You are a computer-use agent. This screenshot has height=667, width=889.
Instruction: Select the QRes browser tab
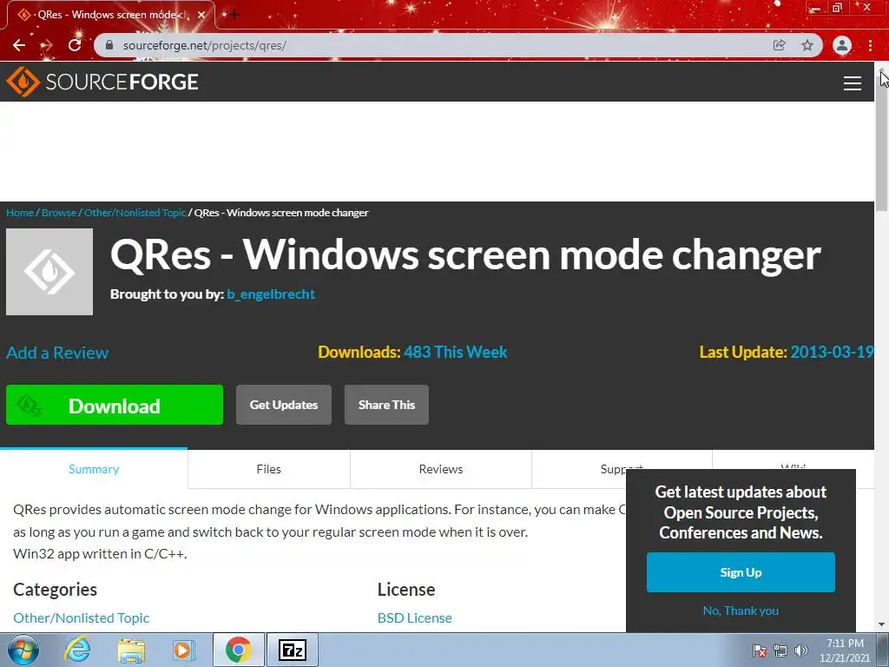point(110,15)
